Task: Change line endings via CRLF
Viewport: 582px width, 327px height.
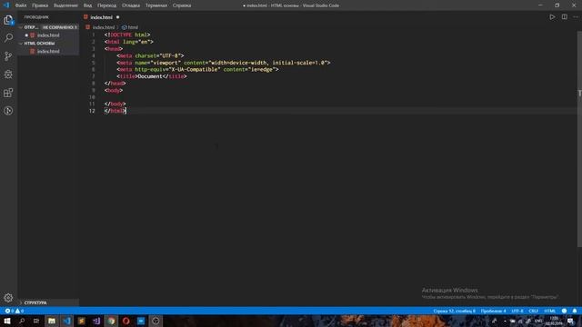Action: (533, 311)
